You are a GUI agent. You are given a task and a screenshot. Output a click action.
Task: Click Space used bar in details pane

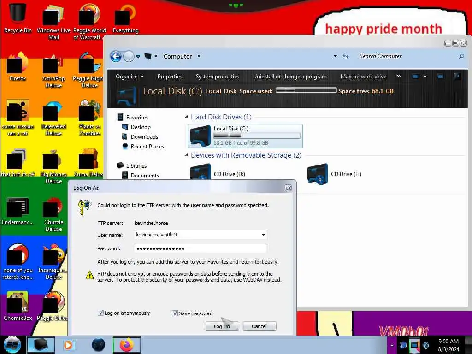(x=306, y=90)
